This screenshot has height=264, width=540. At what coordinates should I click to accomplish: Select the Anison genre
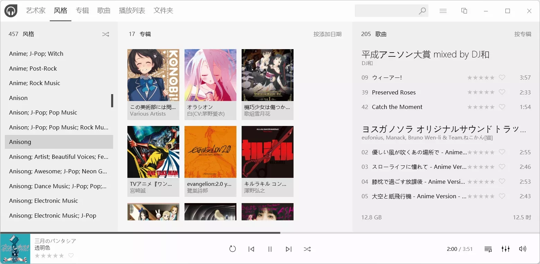tap(59, 98)
